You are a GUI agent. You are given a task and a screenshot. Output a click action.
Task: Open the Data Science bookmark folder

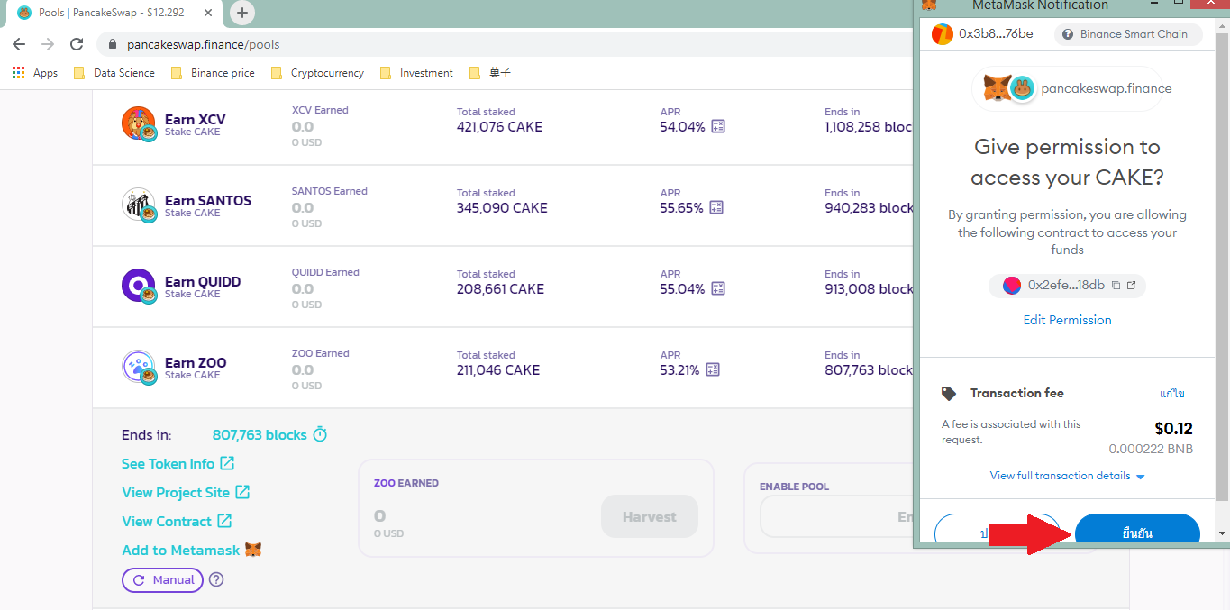(x=114, y=73)
